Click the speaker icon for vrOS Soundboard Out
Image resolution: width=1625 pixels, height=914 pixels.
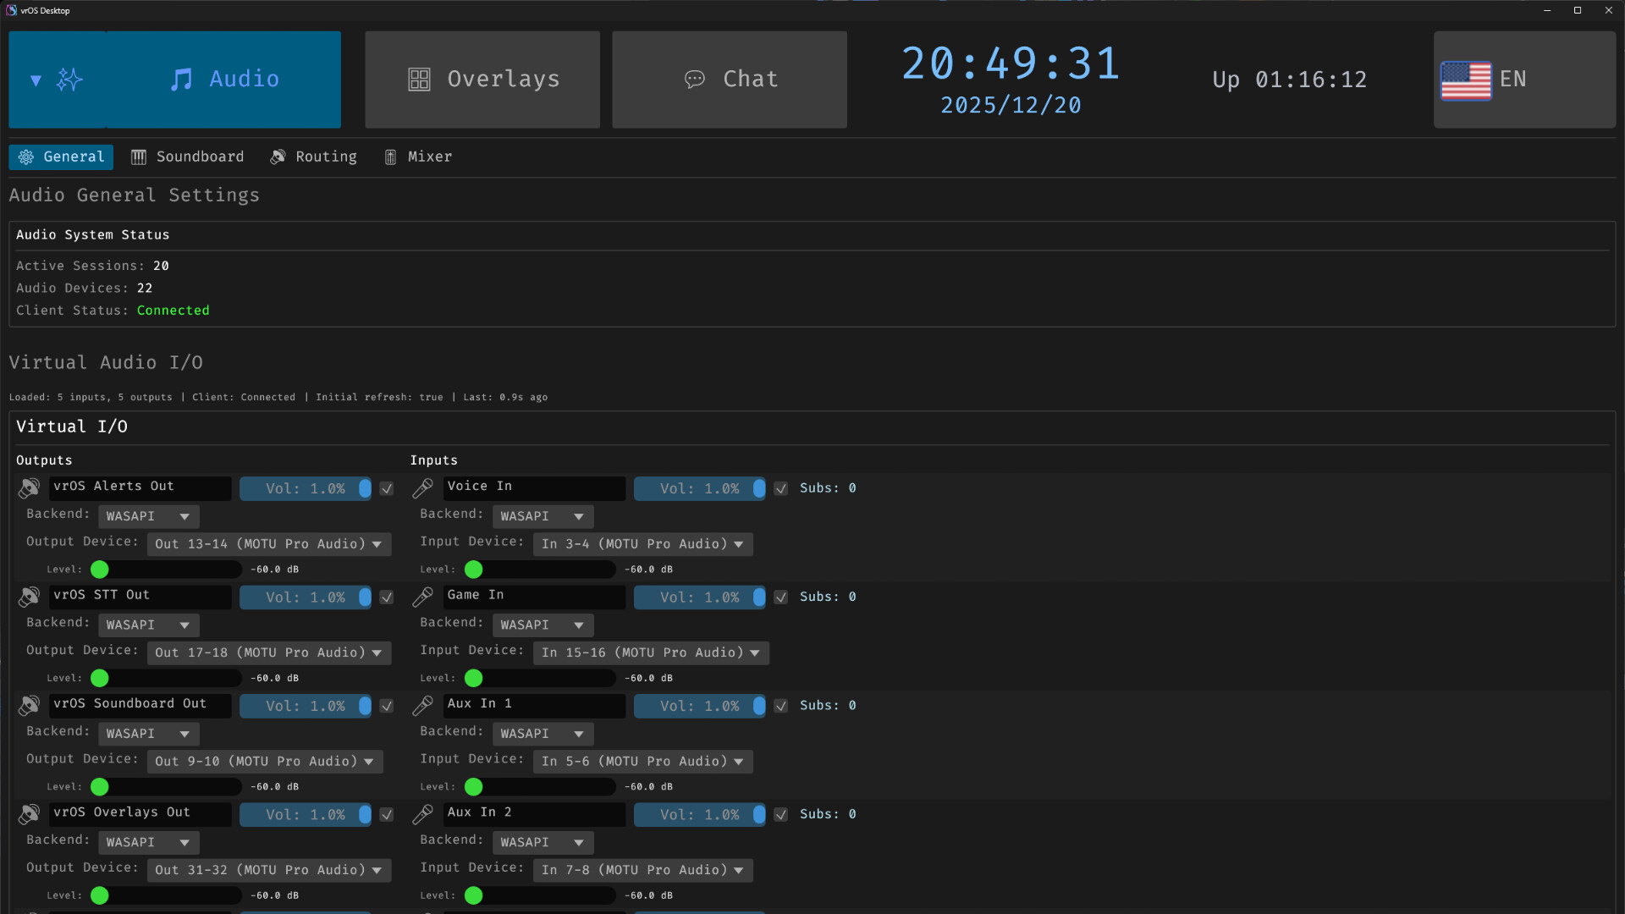point(29,706)
